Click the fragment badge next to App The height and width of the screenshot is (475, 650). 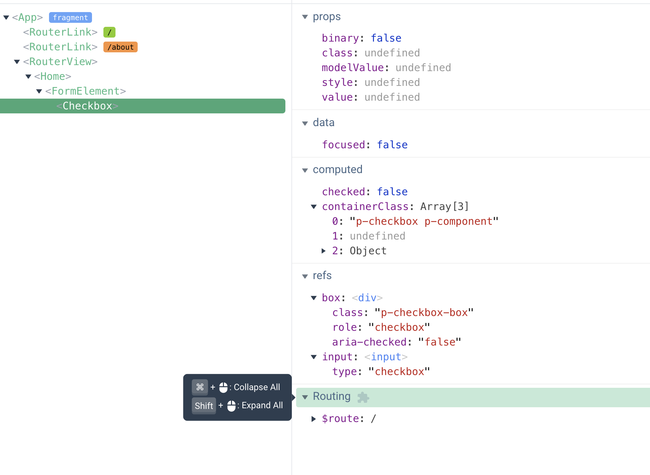tap(71, 17)
